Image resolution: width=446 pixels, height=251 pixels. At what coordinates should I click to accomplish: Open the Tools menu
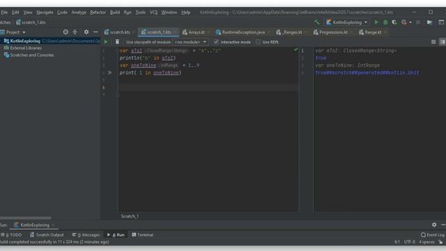click(x=140, y=13)
